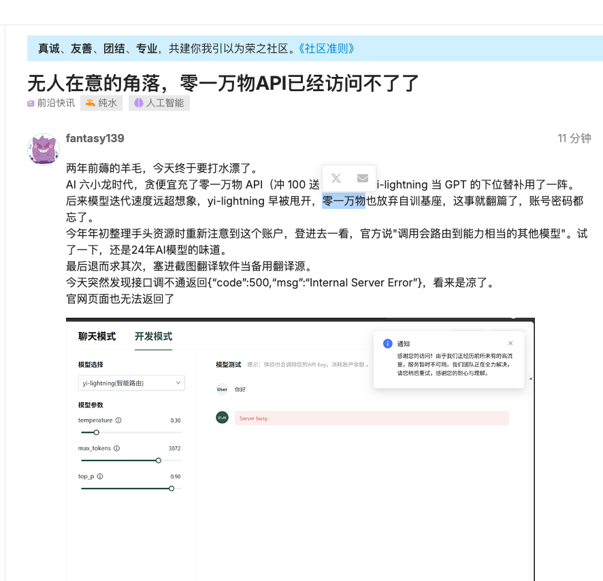Click the highlighted 零一万物 text
Viewport: 603px width, 581px height.
click(344, 201)
